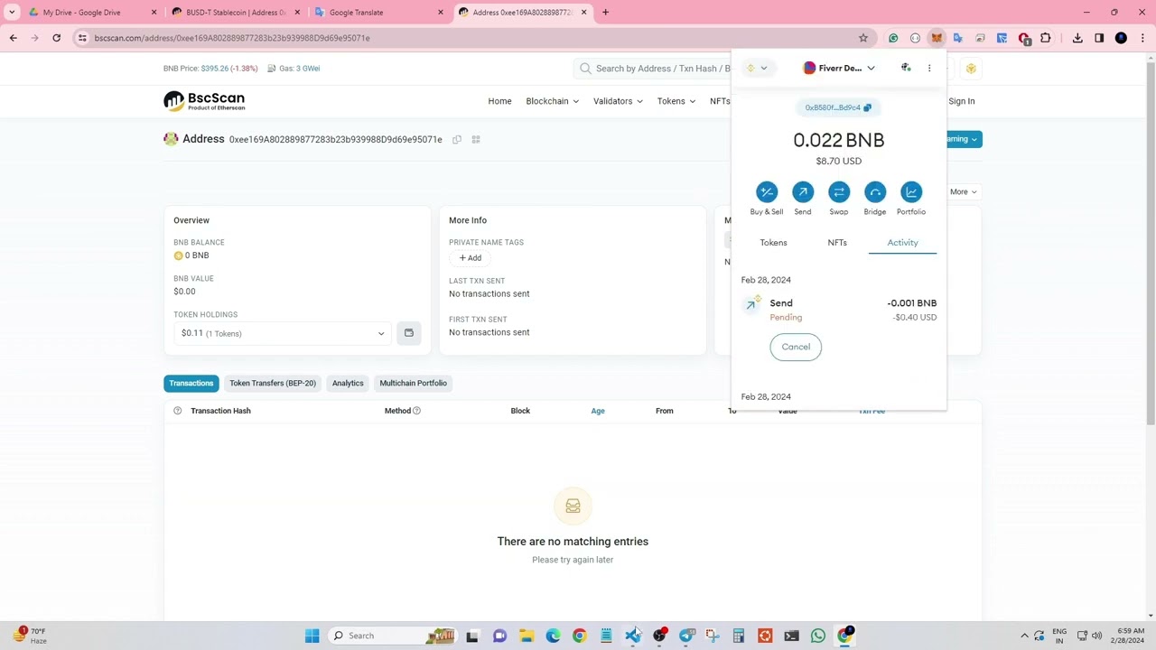The image size is (1156, 650).
Task: Open a new browser tab
Action: click(606, 13)
